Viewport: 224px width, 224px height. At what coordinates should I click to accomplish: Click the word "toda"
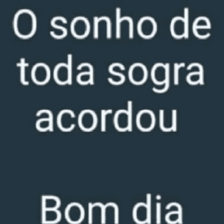[55, 70]
